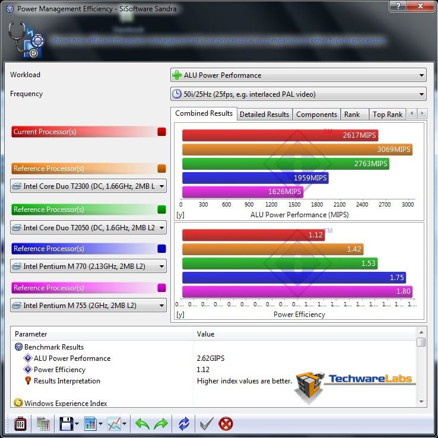
Task: Click the results list scrollbar thumb
Action: [421, 342]
